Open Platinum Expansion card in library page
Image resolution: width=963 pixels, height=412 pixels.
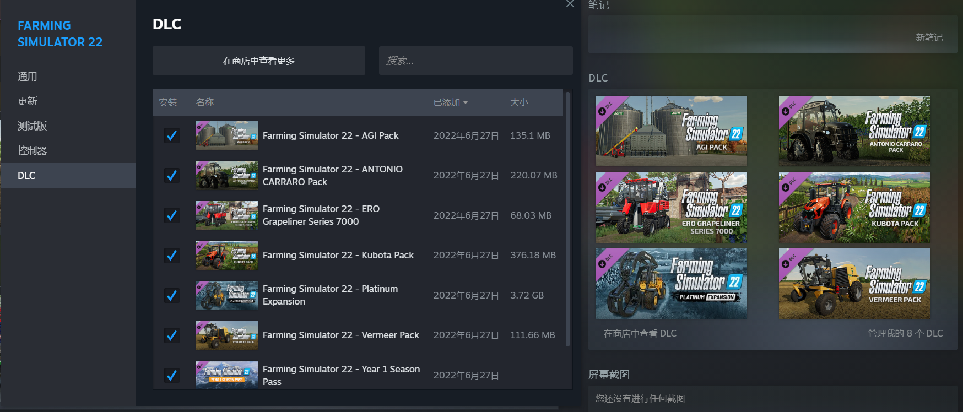pyautogui.click(x=671, y=284)
